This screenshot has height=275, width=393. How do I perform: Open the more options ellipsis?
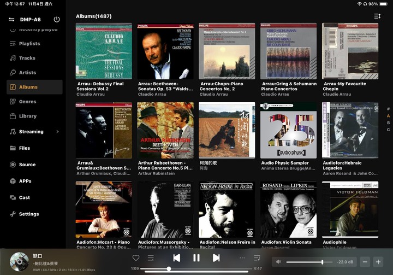[x=242, y=258]
